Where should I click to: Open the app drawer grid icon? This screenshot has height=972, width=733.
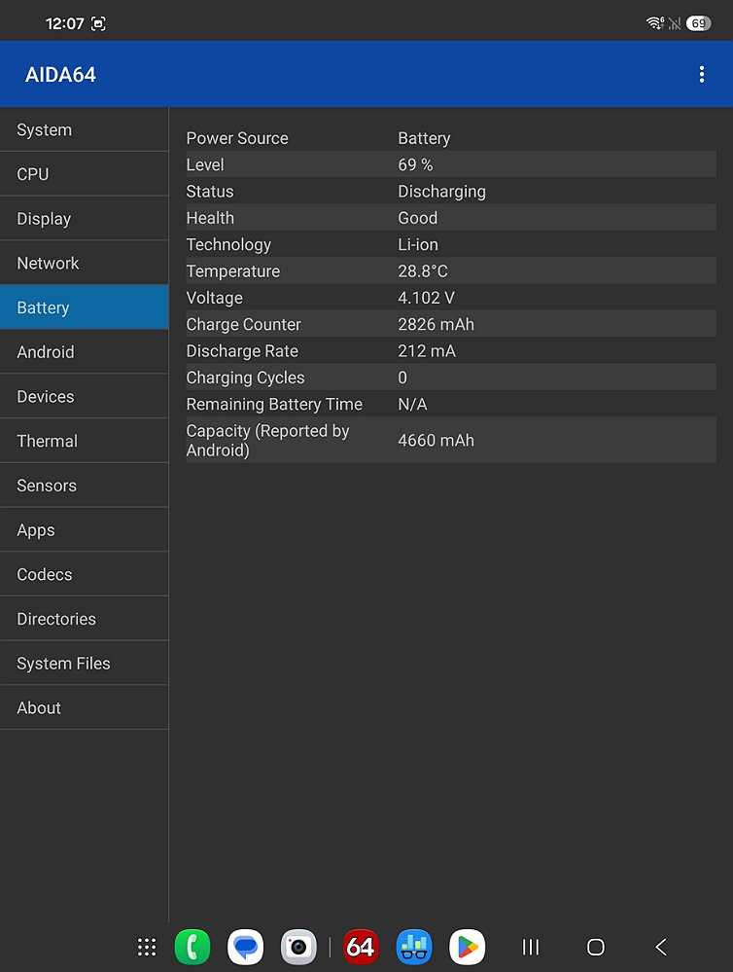147,947
